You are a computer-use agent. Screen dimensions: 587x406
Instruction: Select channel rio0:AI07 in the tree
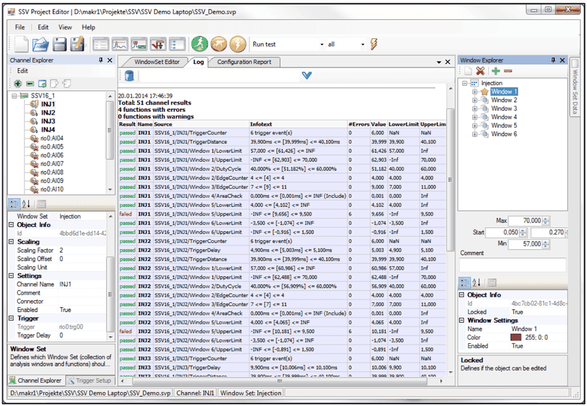tap(52, 164)
